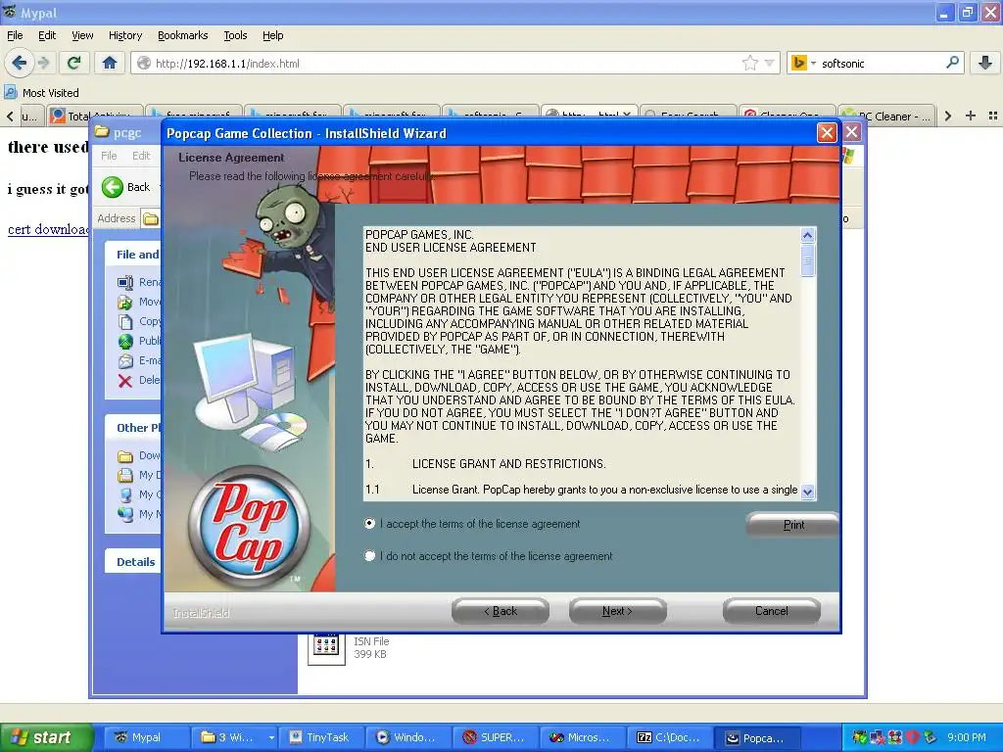
Task: Collapse the Details panel in pcgc sidebar
Action: (133, 561)
